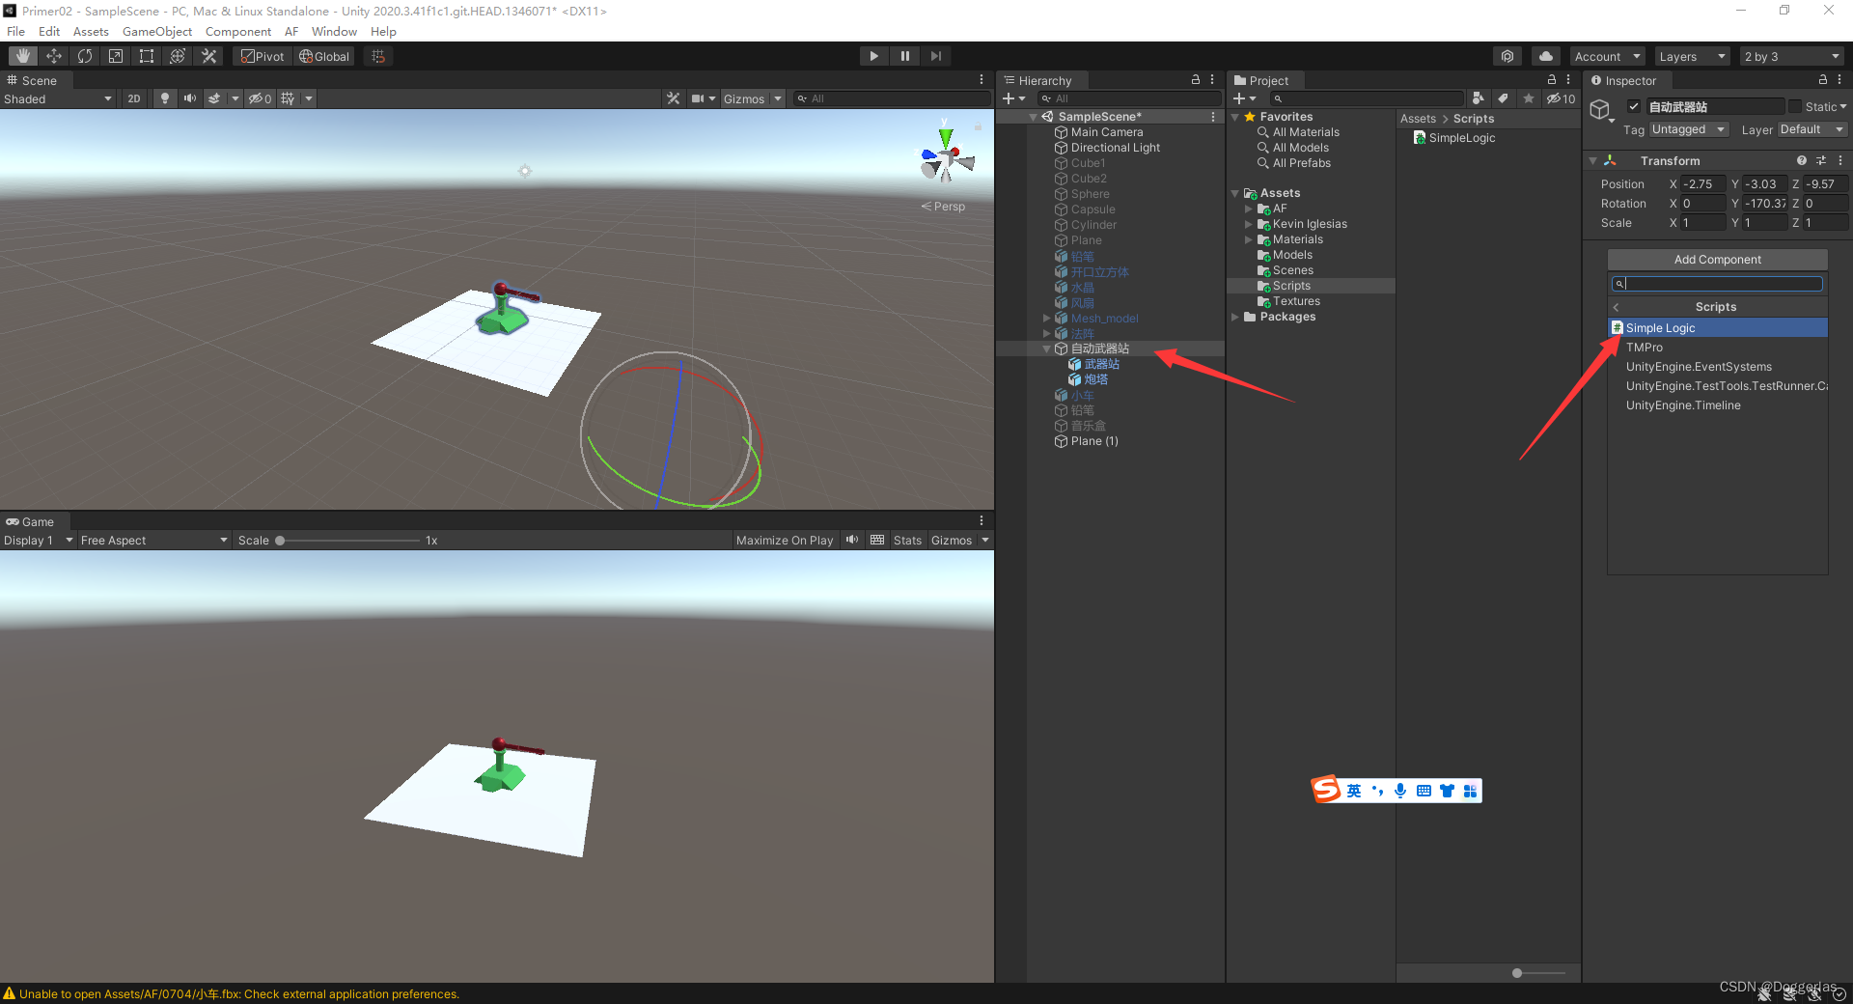Open Stats overlay in Game view
Screen dimensions: 1853x1004
[x=907, y=541]
